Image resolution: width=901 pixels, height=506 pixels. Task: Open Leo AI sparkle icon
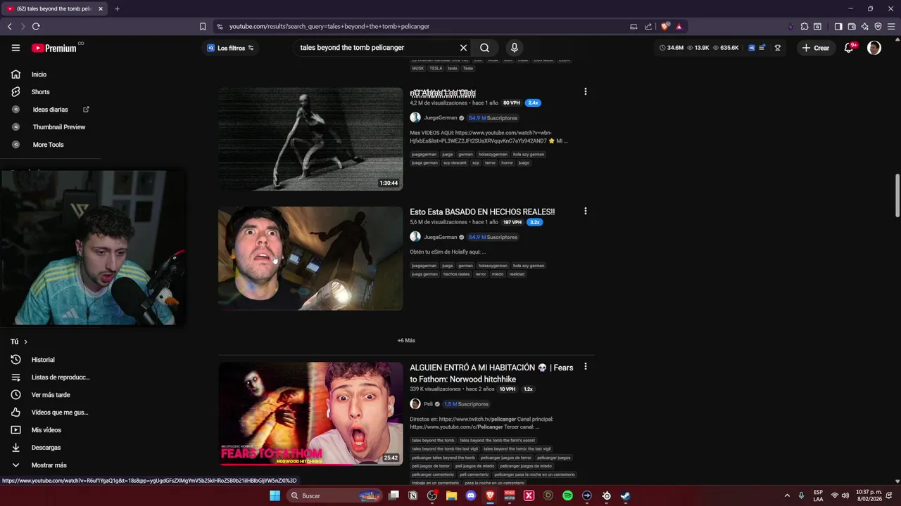tap(865, 27)
